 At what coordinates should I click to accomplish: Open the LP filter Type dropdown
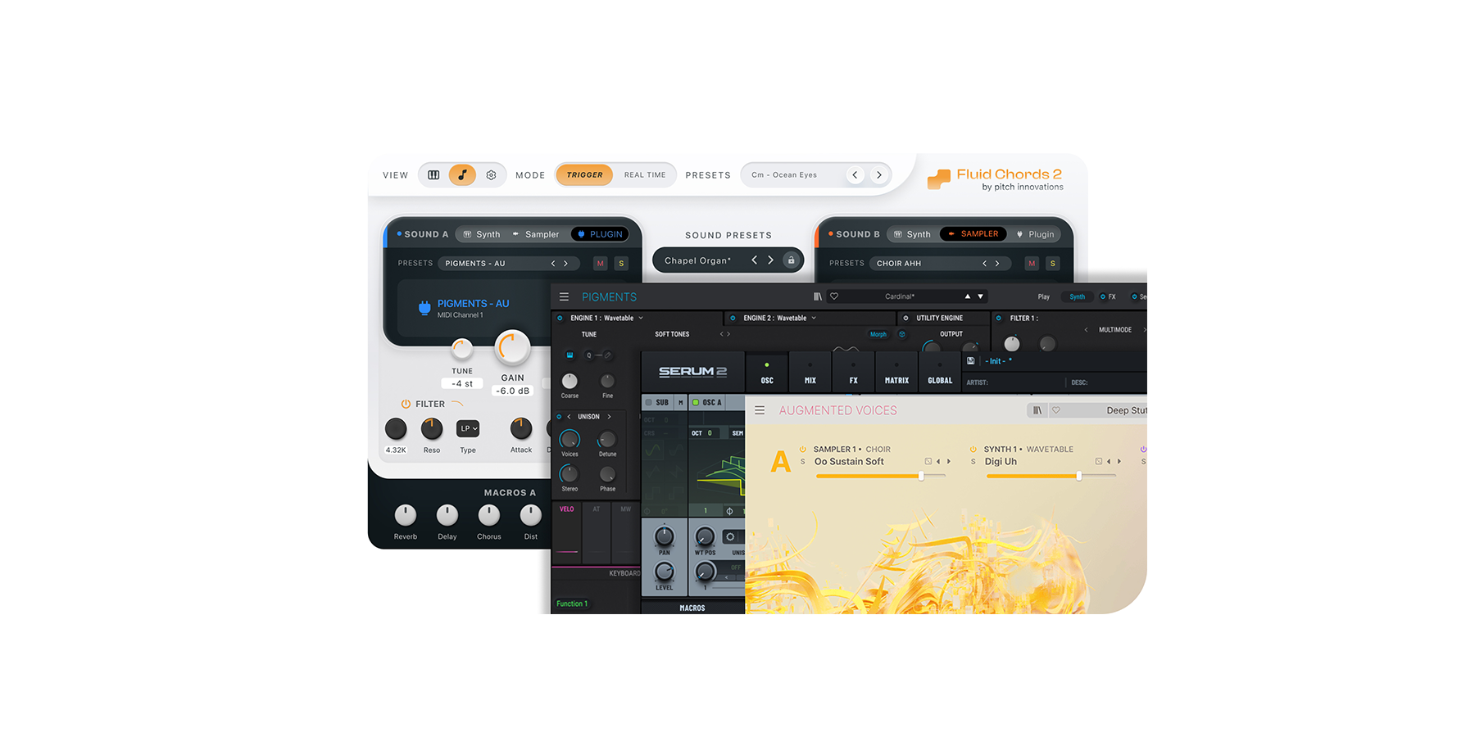click(468, 428)
